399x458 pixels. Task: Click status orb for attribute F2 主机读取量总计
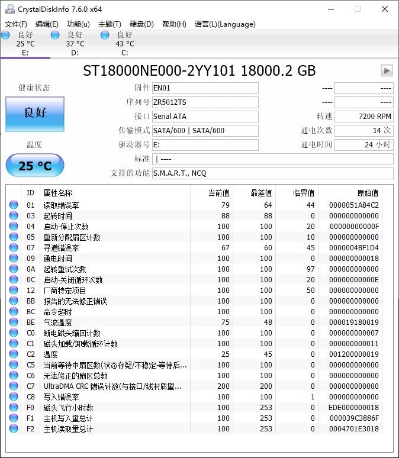14,429
